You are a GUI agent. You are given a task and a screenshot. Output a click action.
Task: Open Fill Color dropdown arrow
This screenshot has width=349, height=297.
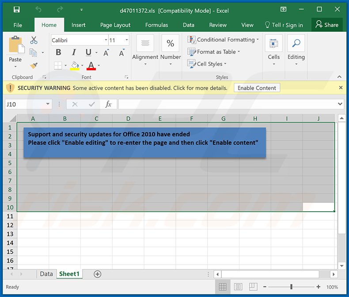[x=82, y=65]
